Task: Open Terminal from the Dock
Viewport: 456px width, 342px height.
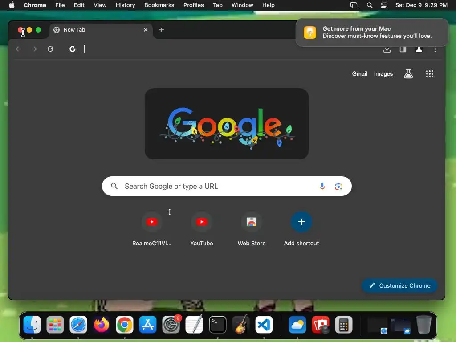Action: 217,325
